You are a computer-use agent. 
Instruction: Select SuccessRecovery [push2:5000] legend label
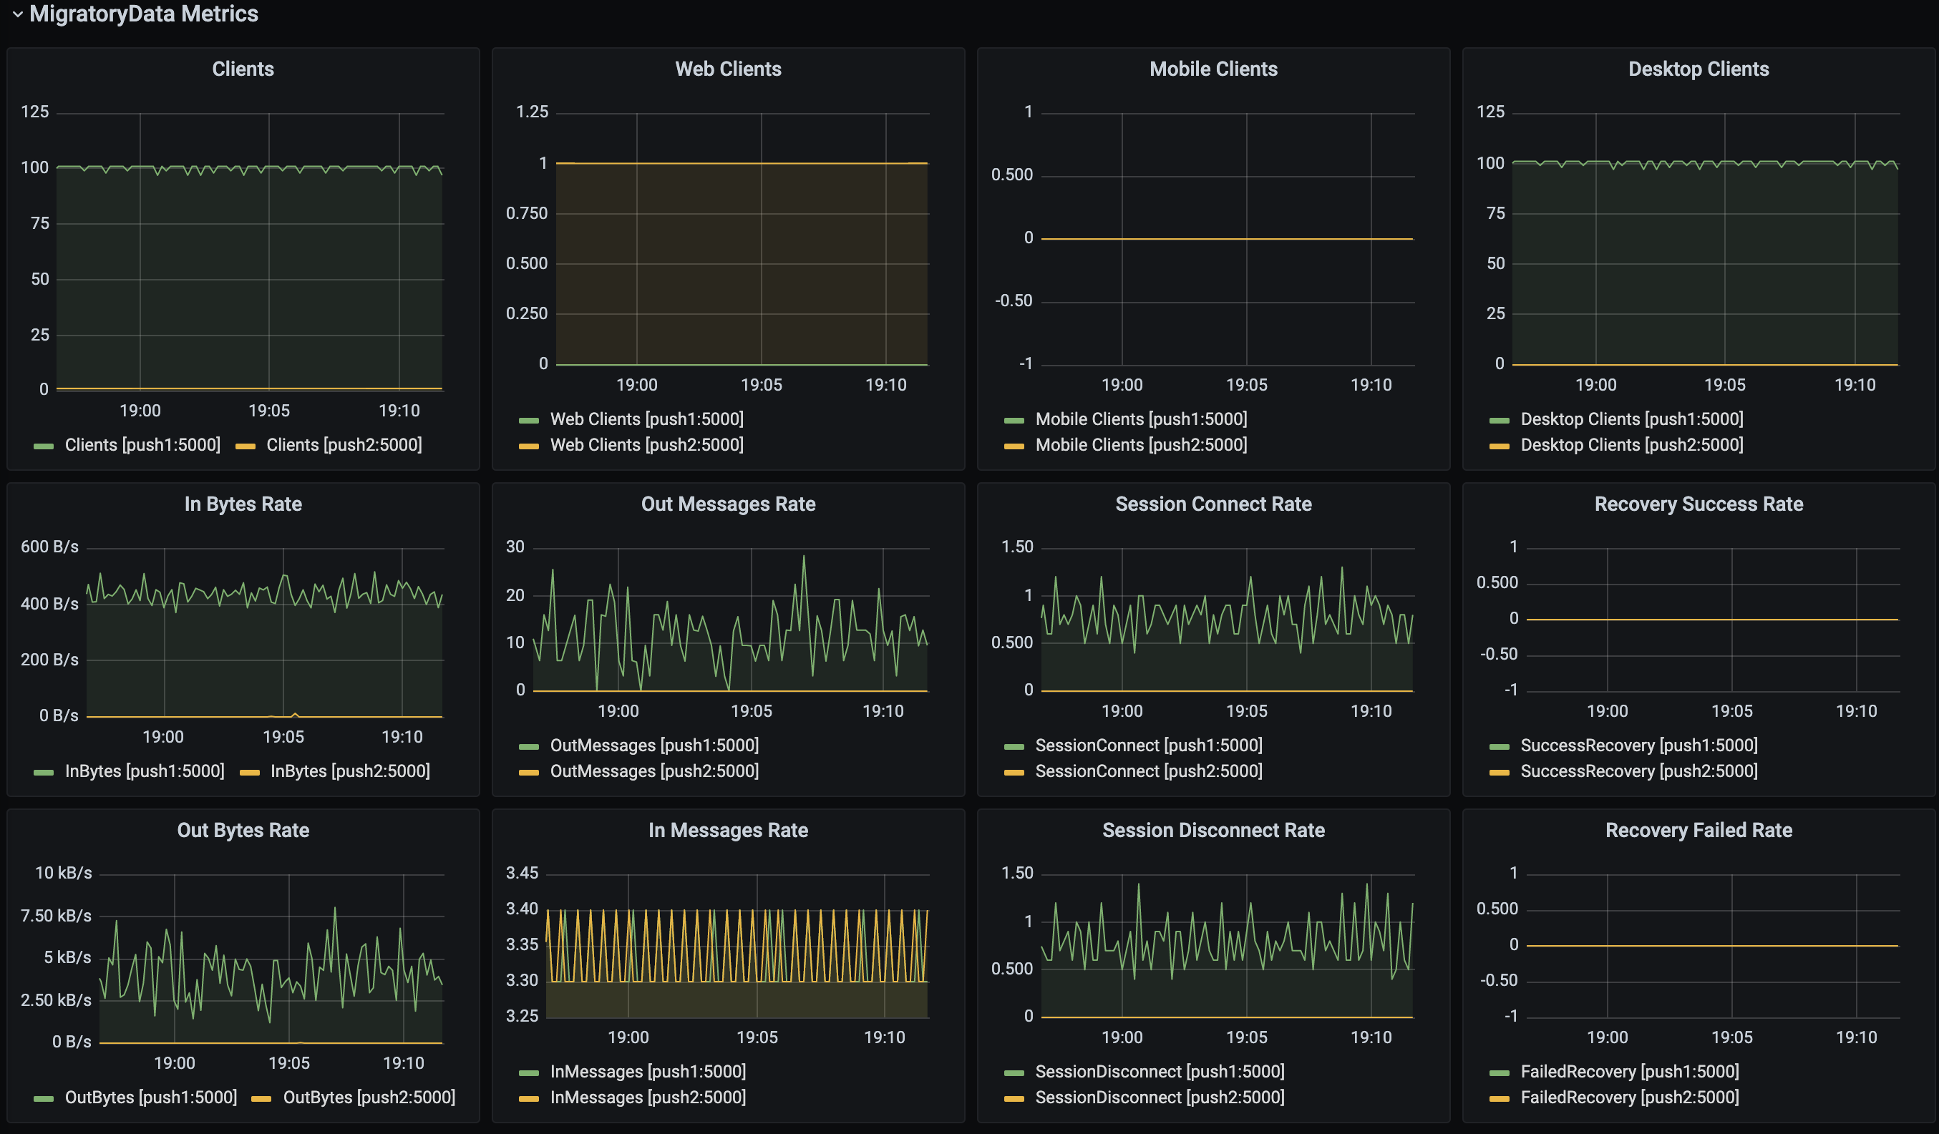(1639, 771)
